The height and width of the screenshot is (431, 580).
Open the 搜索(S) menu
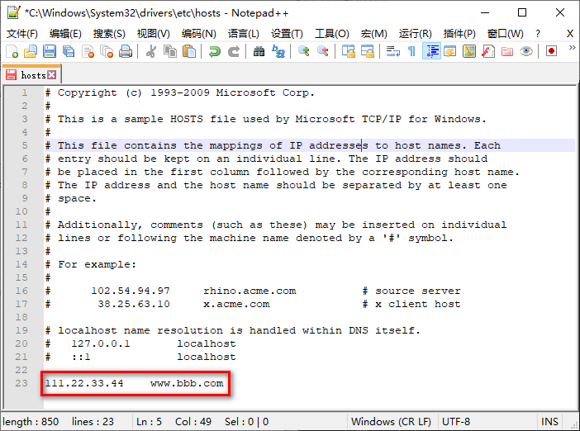(109, 34)
